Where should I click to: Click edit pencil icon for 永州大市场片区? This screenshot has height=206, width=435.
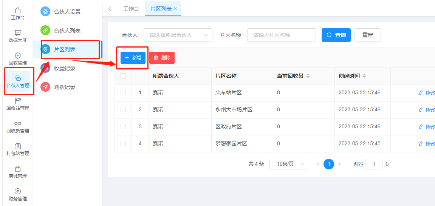[421, 110]
